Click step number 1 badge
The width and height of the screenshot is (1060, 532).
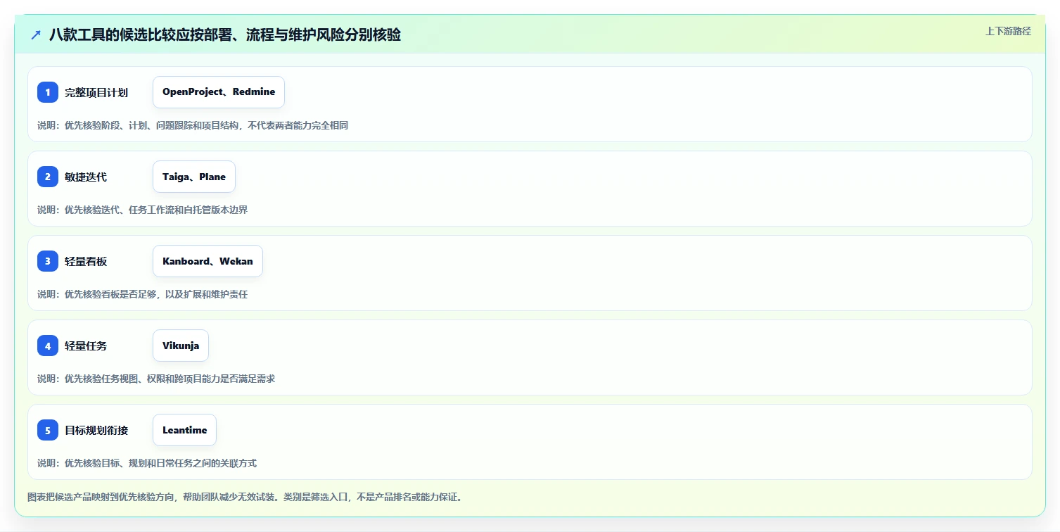(48, 92)
